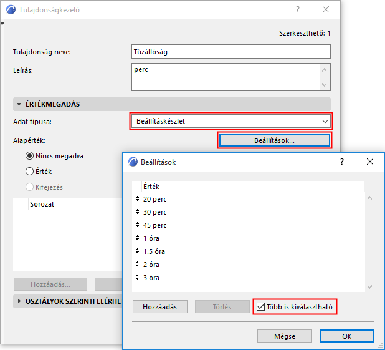Click the Tulajdonság neve text field

click(x=231, y=52)
